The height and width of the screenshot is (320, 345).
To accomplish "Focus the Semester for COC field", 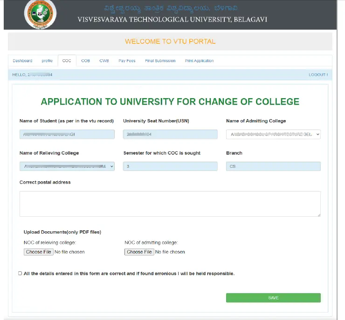I will pyautogui.click(x=170, y=166).
